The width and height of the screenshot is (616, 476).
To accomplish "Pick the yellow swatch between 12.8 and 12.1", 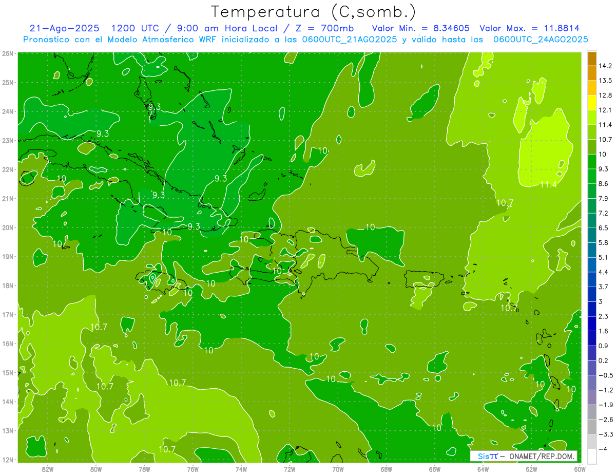I will [x=592, y=102].
